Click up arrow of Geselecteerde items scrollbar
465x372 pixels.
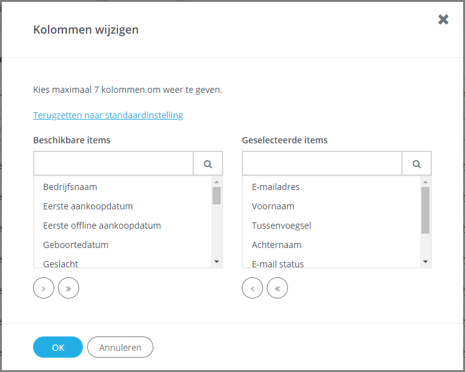(425, 182)
